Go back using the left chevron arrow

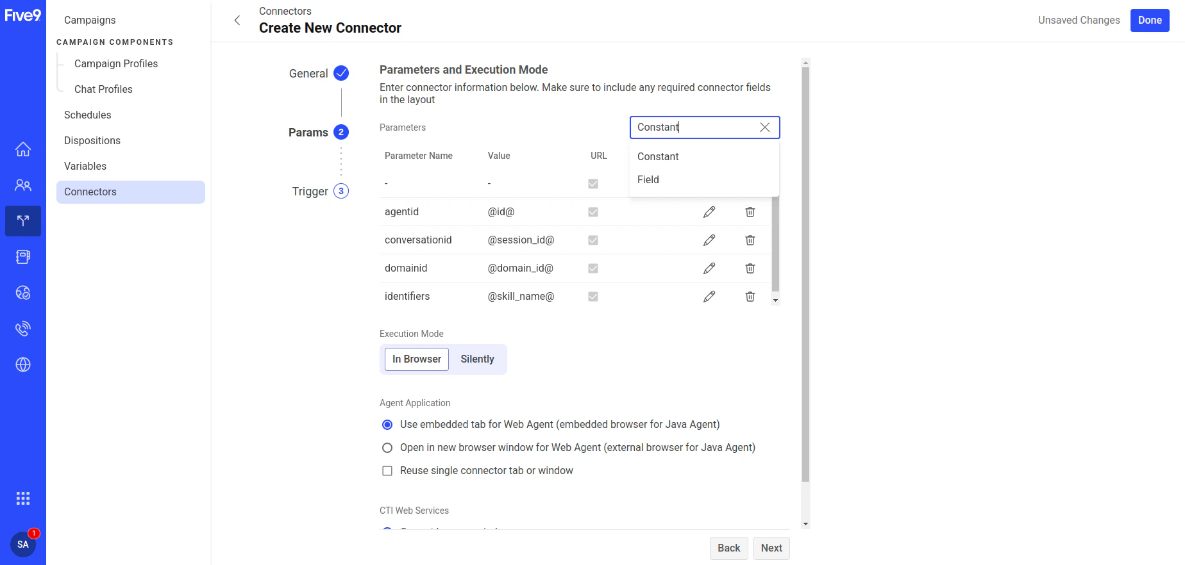[237, 20]
